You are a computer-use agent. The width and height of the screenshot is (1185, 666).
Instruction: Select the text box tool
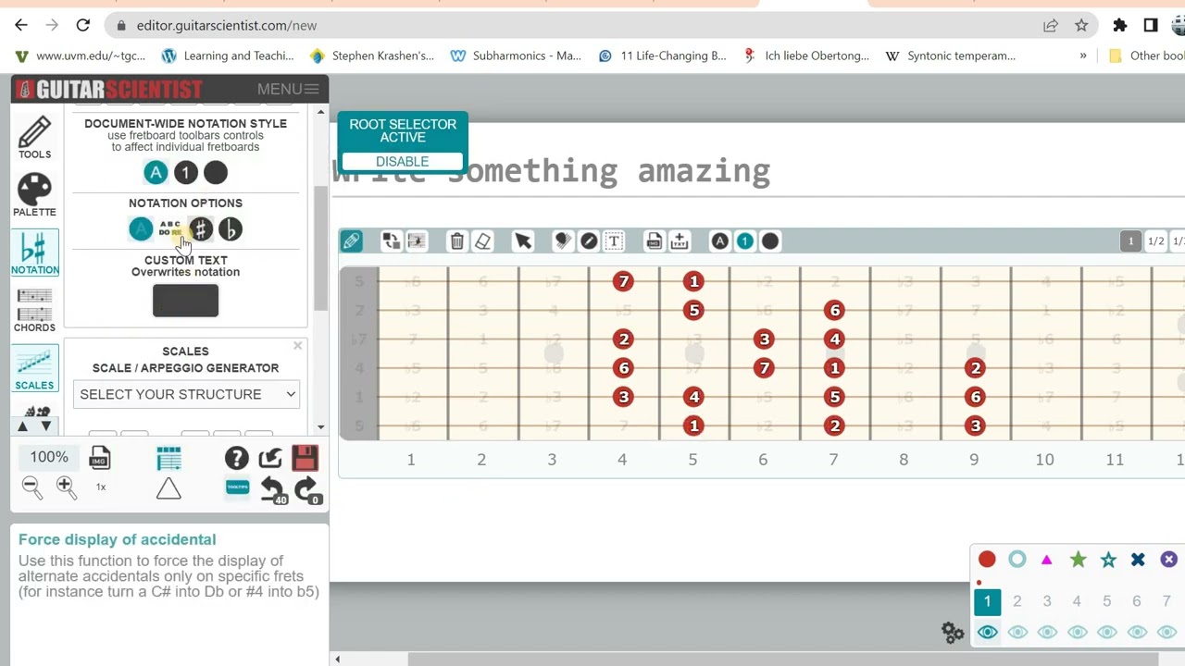(614, 241)
